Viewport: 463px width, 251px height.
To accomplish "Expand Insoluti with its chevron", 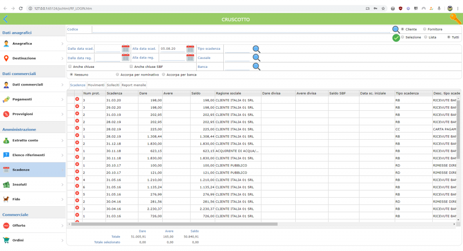I will [x=62, y=185].
